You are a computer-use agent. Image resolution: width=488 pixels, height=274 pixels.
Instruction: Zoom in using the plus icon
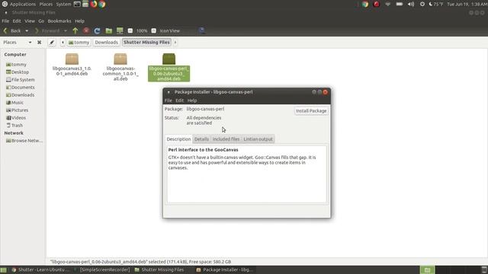pyautogui.click(x=154, y=30)
